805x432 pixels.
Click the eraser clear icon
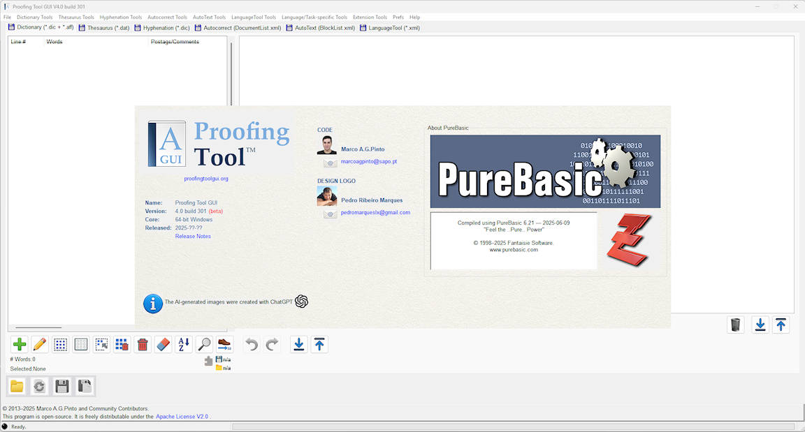pos(164,344)
